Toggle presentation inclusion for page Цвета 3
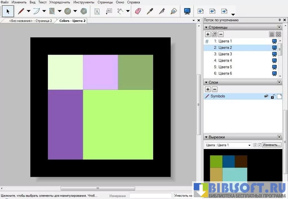Viewport: 288px width, 199px height. 274,54
